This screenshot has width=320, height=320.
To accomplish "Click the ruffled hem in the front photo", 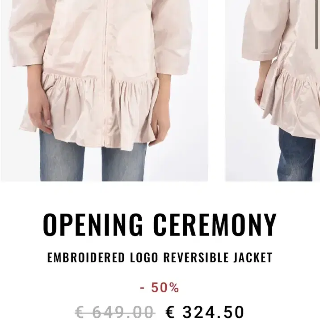I will click(90, 111).
